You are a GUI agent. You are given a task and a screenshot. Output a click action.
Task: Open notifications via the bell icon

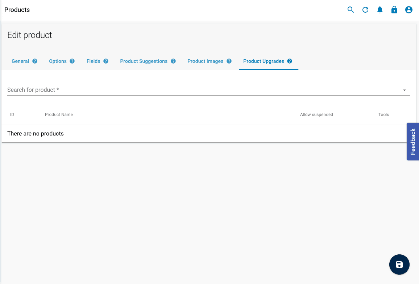click(379, 10)
